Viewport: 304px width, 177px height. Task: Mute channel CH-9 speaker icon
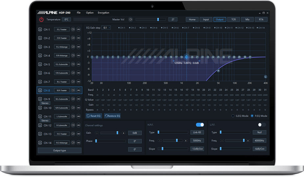73,99
